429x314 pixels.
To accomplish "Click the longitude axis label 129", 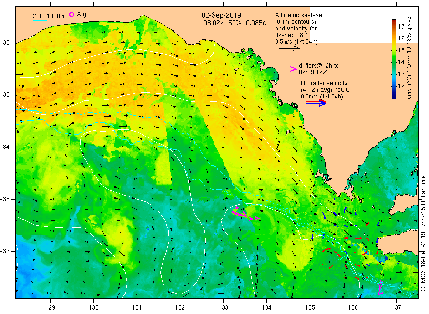I will point(50,308).
